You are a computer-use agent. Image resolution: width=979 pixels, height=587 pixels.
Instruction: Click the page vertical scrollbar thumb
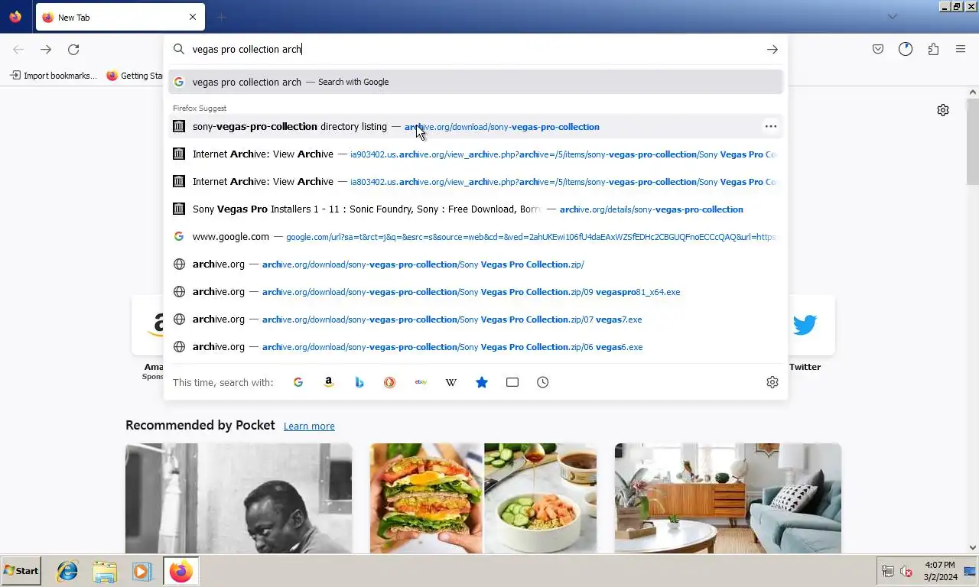click(973, 141)
